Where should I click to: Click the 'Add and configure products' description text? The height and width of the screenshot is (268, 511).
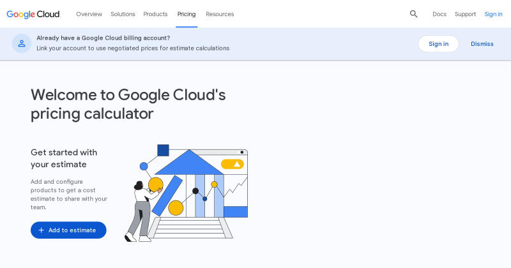[x=69, y=194]
